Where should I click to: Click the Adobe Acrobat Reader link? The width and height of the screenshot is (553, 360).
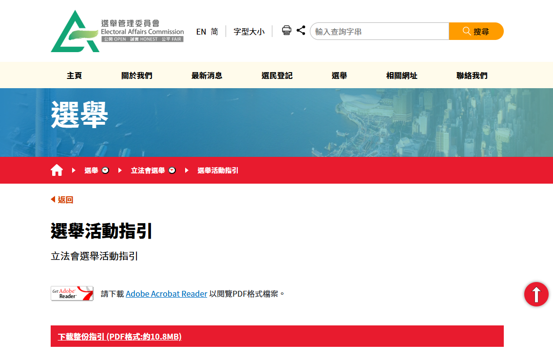click(166, 294)
